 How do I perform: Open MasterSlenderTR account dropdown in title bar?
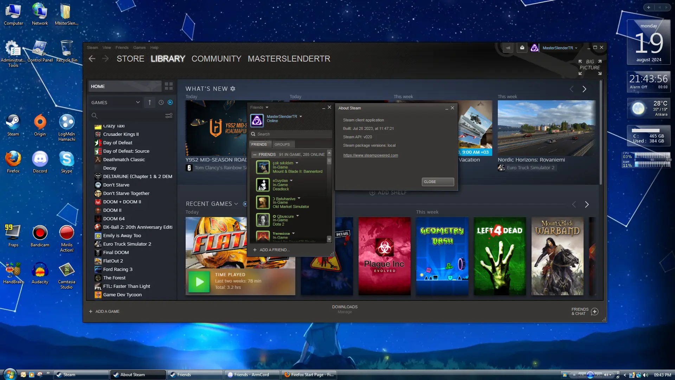(x=560, y=48)
